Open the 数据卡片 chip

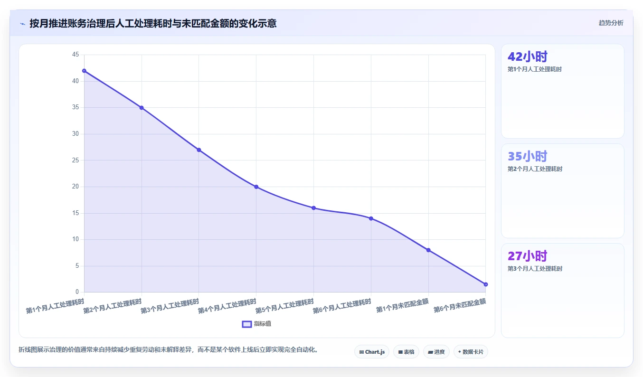pos(471,352)
